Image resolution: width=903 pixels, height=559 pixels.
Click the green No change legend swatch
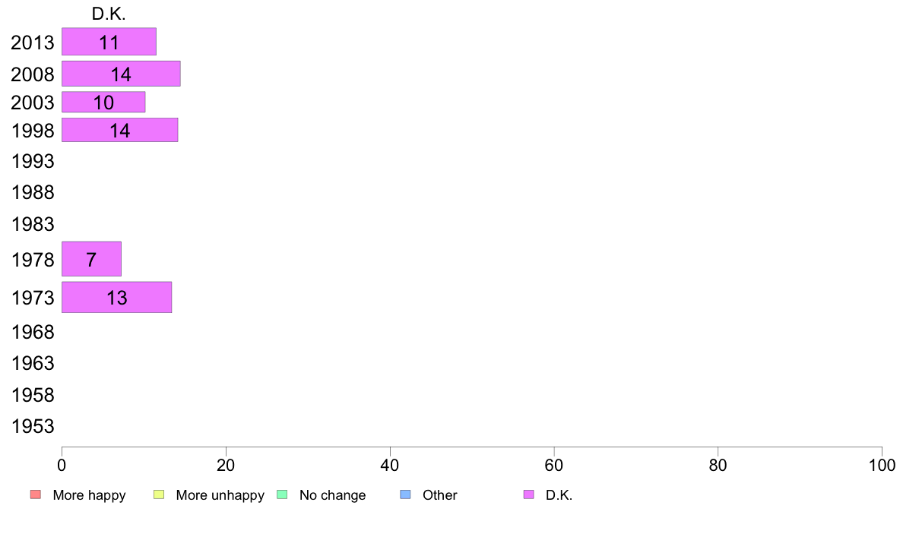[x=282, y=494]
